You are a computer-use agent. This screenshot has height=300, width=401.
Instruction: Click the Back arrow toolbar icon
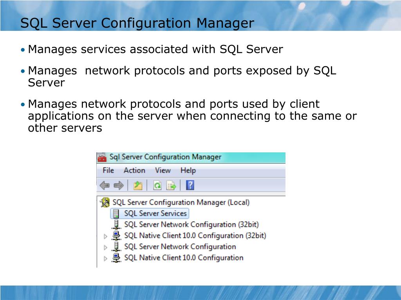(105, 185)
